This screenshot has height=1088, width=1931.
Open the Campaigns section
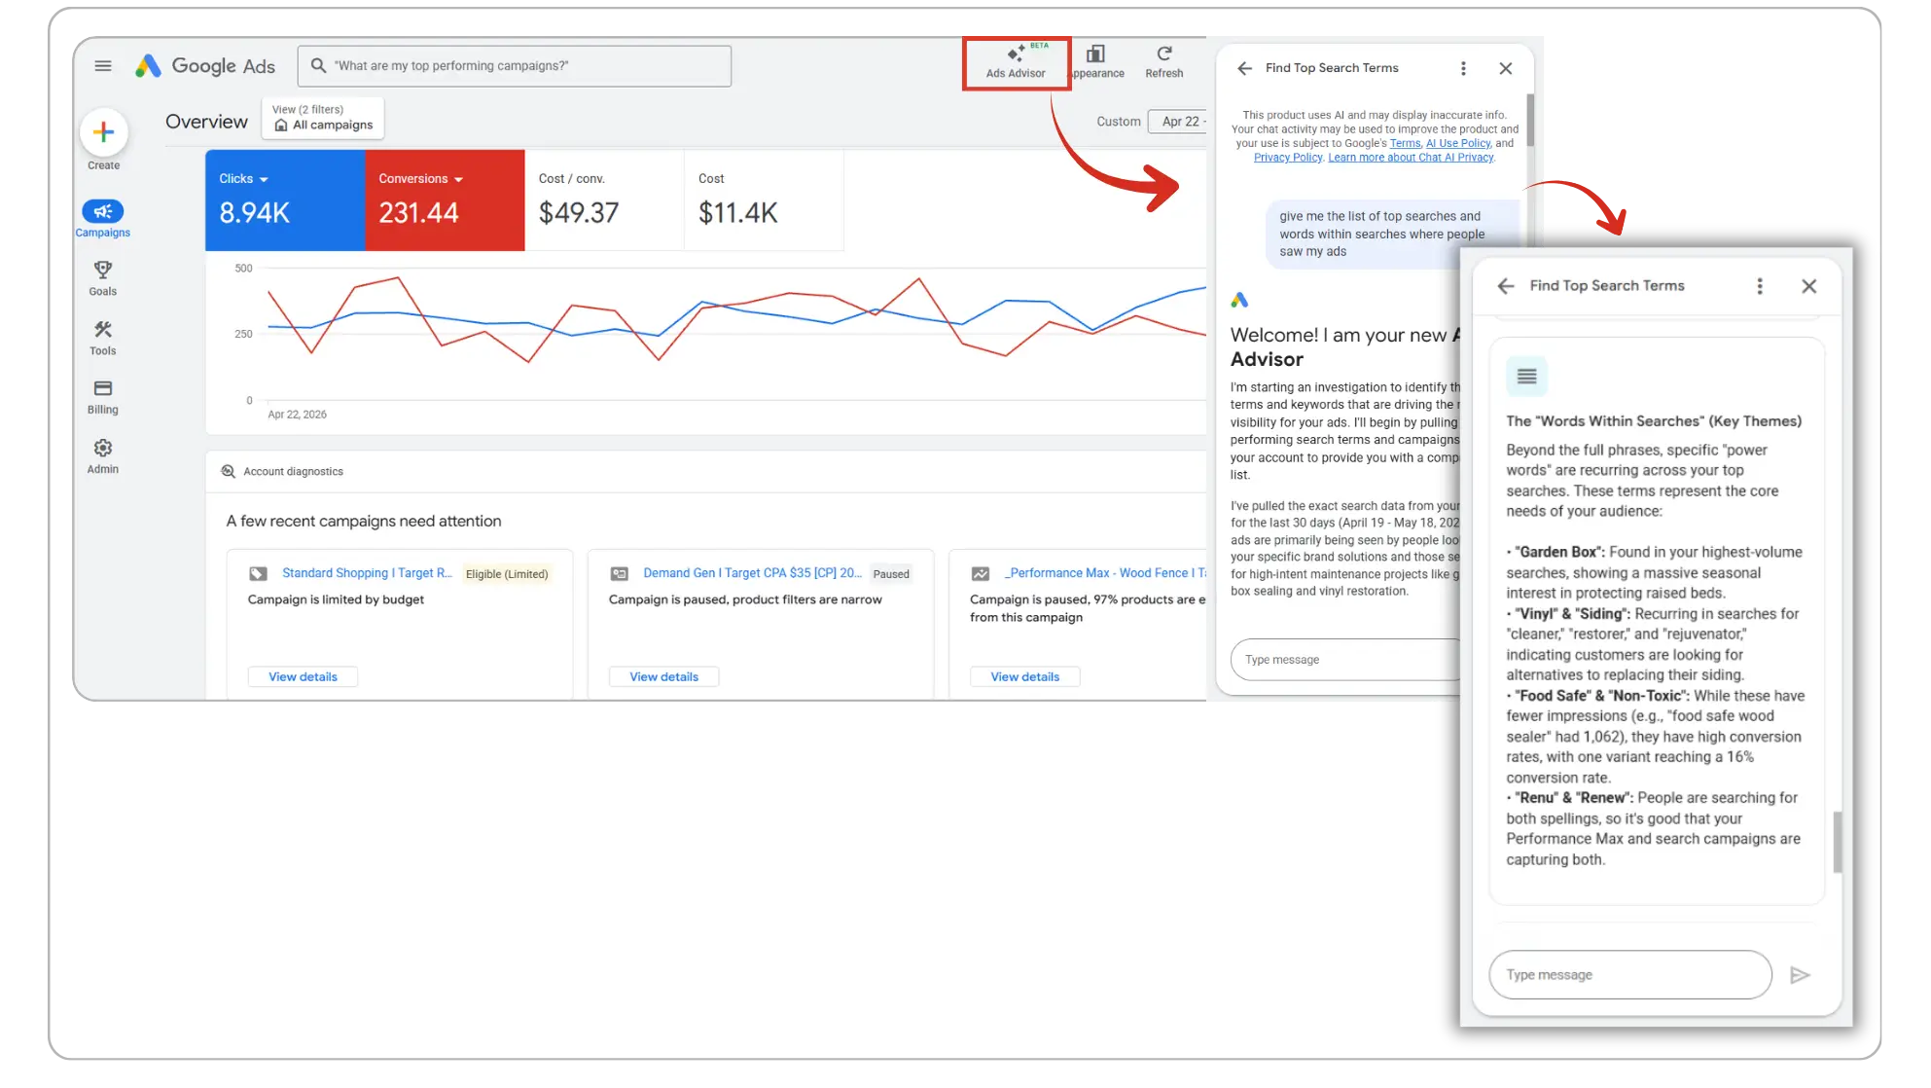(x=102, y=219)
